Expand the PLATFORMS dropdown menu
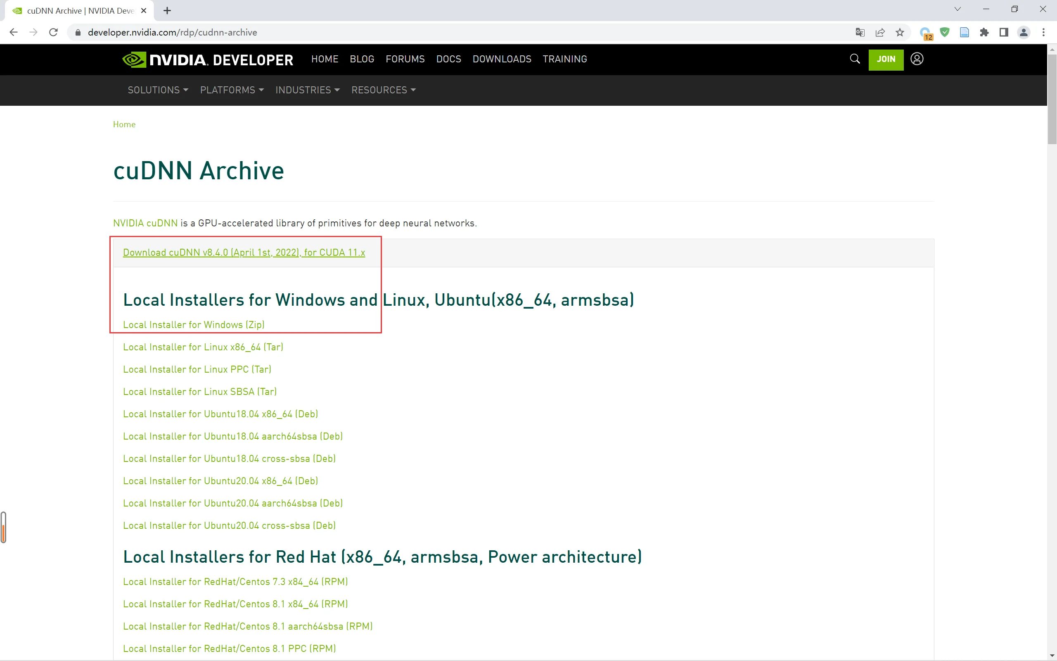 coord(232,90)
